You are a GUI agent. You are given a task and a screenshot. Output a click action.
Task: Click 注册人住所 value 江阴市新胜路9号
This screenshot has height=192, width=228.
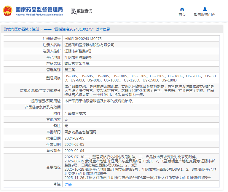[x=78, y=51]
